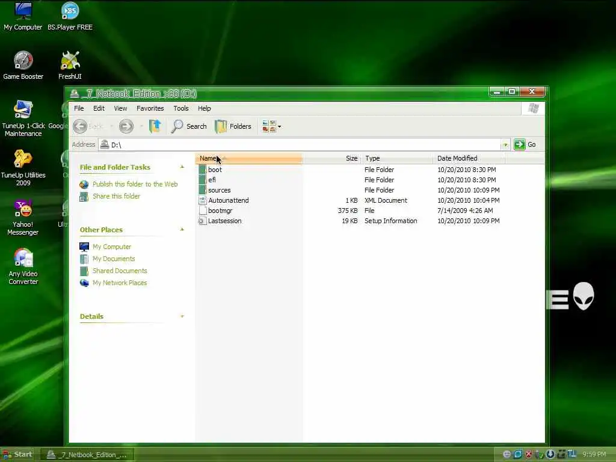Click Publish this folder to the Web

tap(135, 184)
